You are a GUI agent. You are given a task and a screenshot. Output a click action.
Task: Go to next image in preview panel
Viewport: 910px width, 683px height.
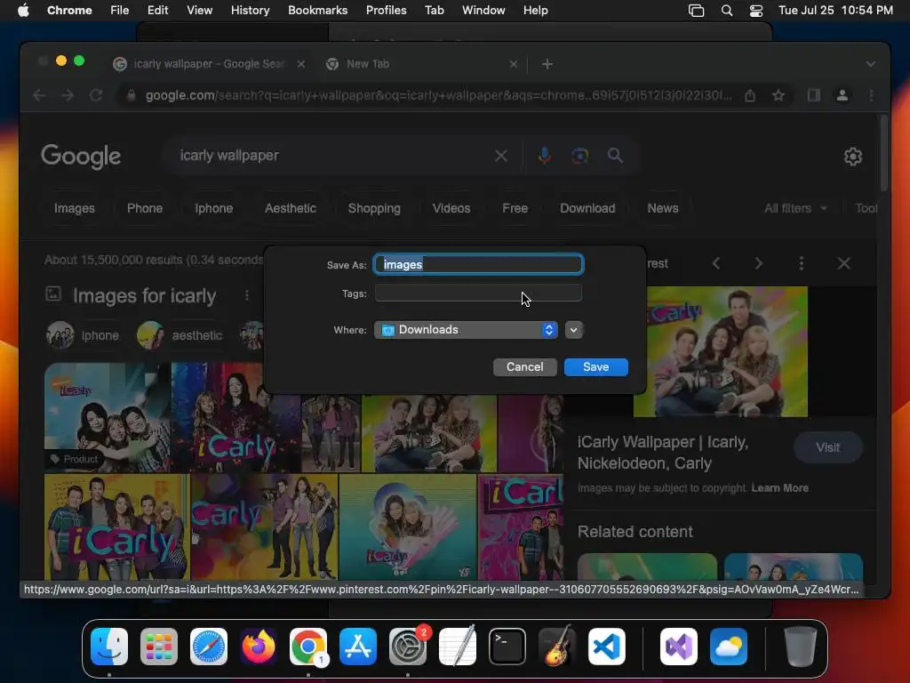pos(759,263)
